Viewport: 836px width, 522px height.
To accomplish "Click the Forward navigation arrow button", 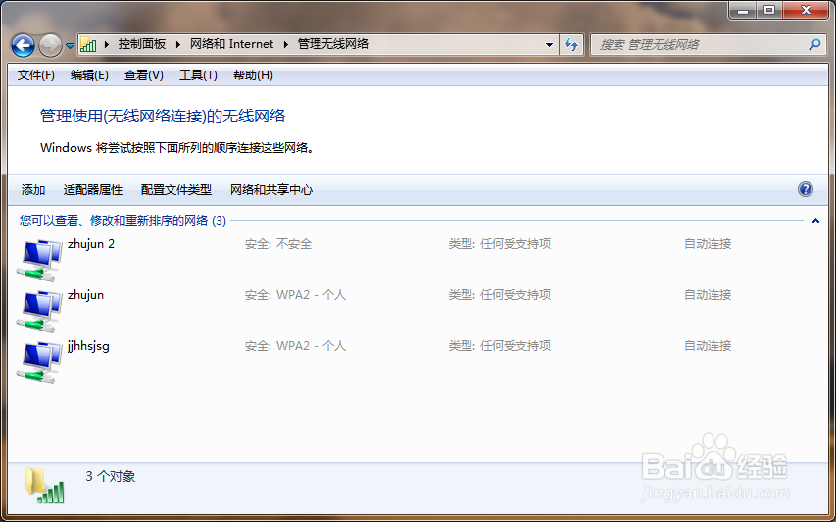I will pos(51,45).
